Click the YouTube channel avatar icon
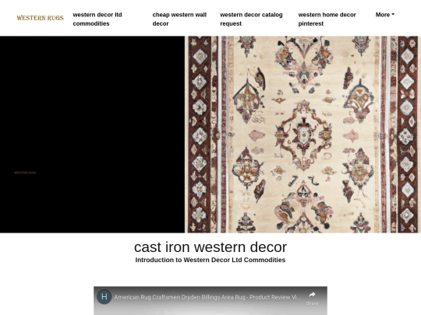This screenshot has width=421, height=315. coord(104,297)
